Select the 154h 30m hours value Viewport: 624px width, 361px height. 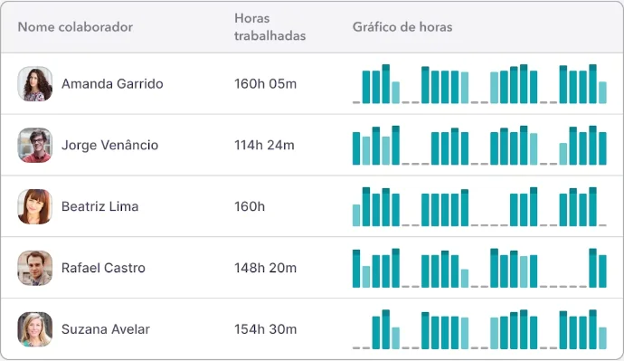click(266, 329)
